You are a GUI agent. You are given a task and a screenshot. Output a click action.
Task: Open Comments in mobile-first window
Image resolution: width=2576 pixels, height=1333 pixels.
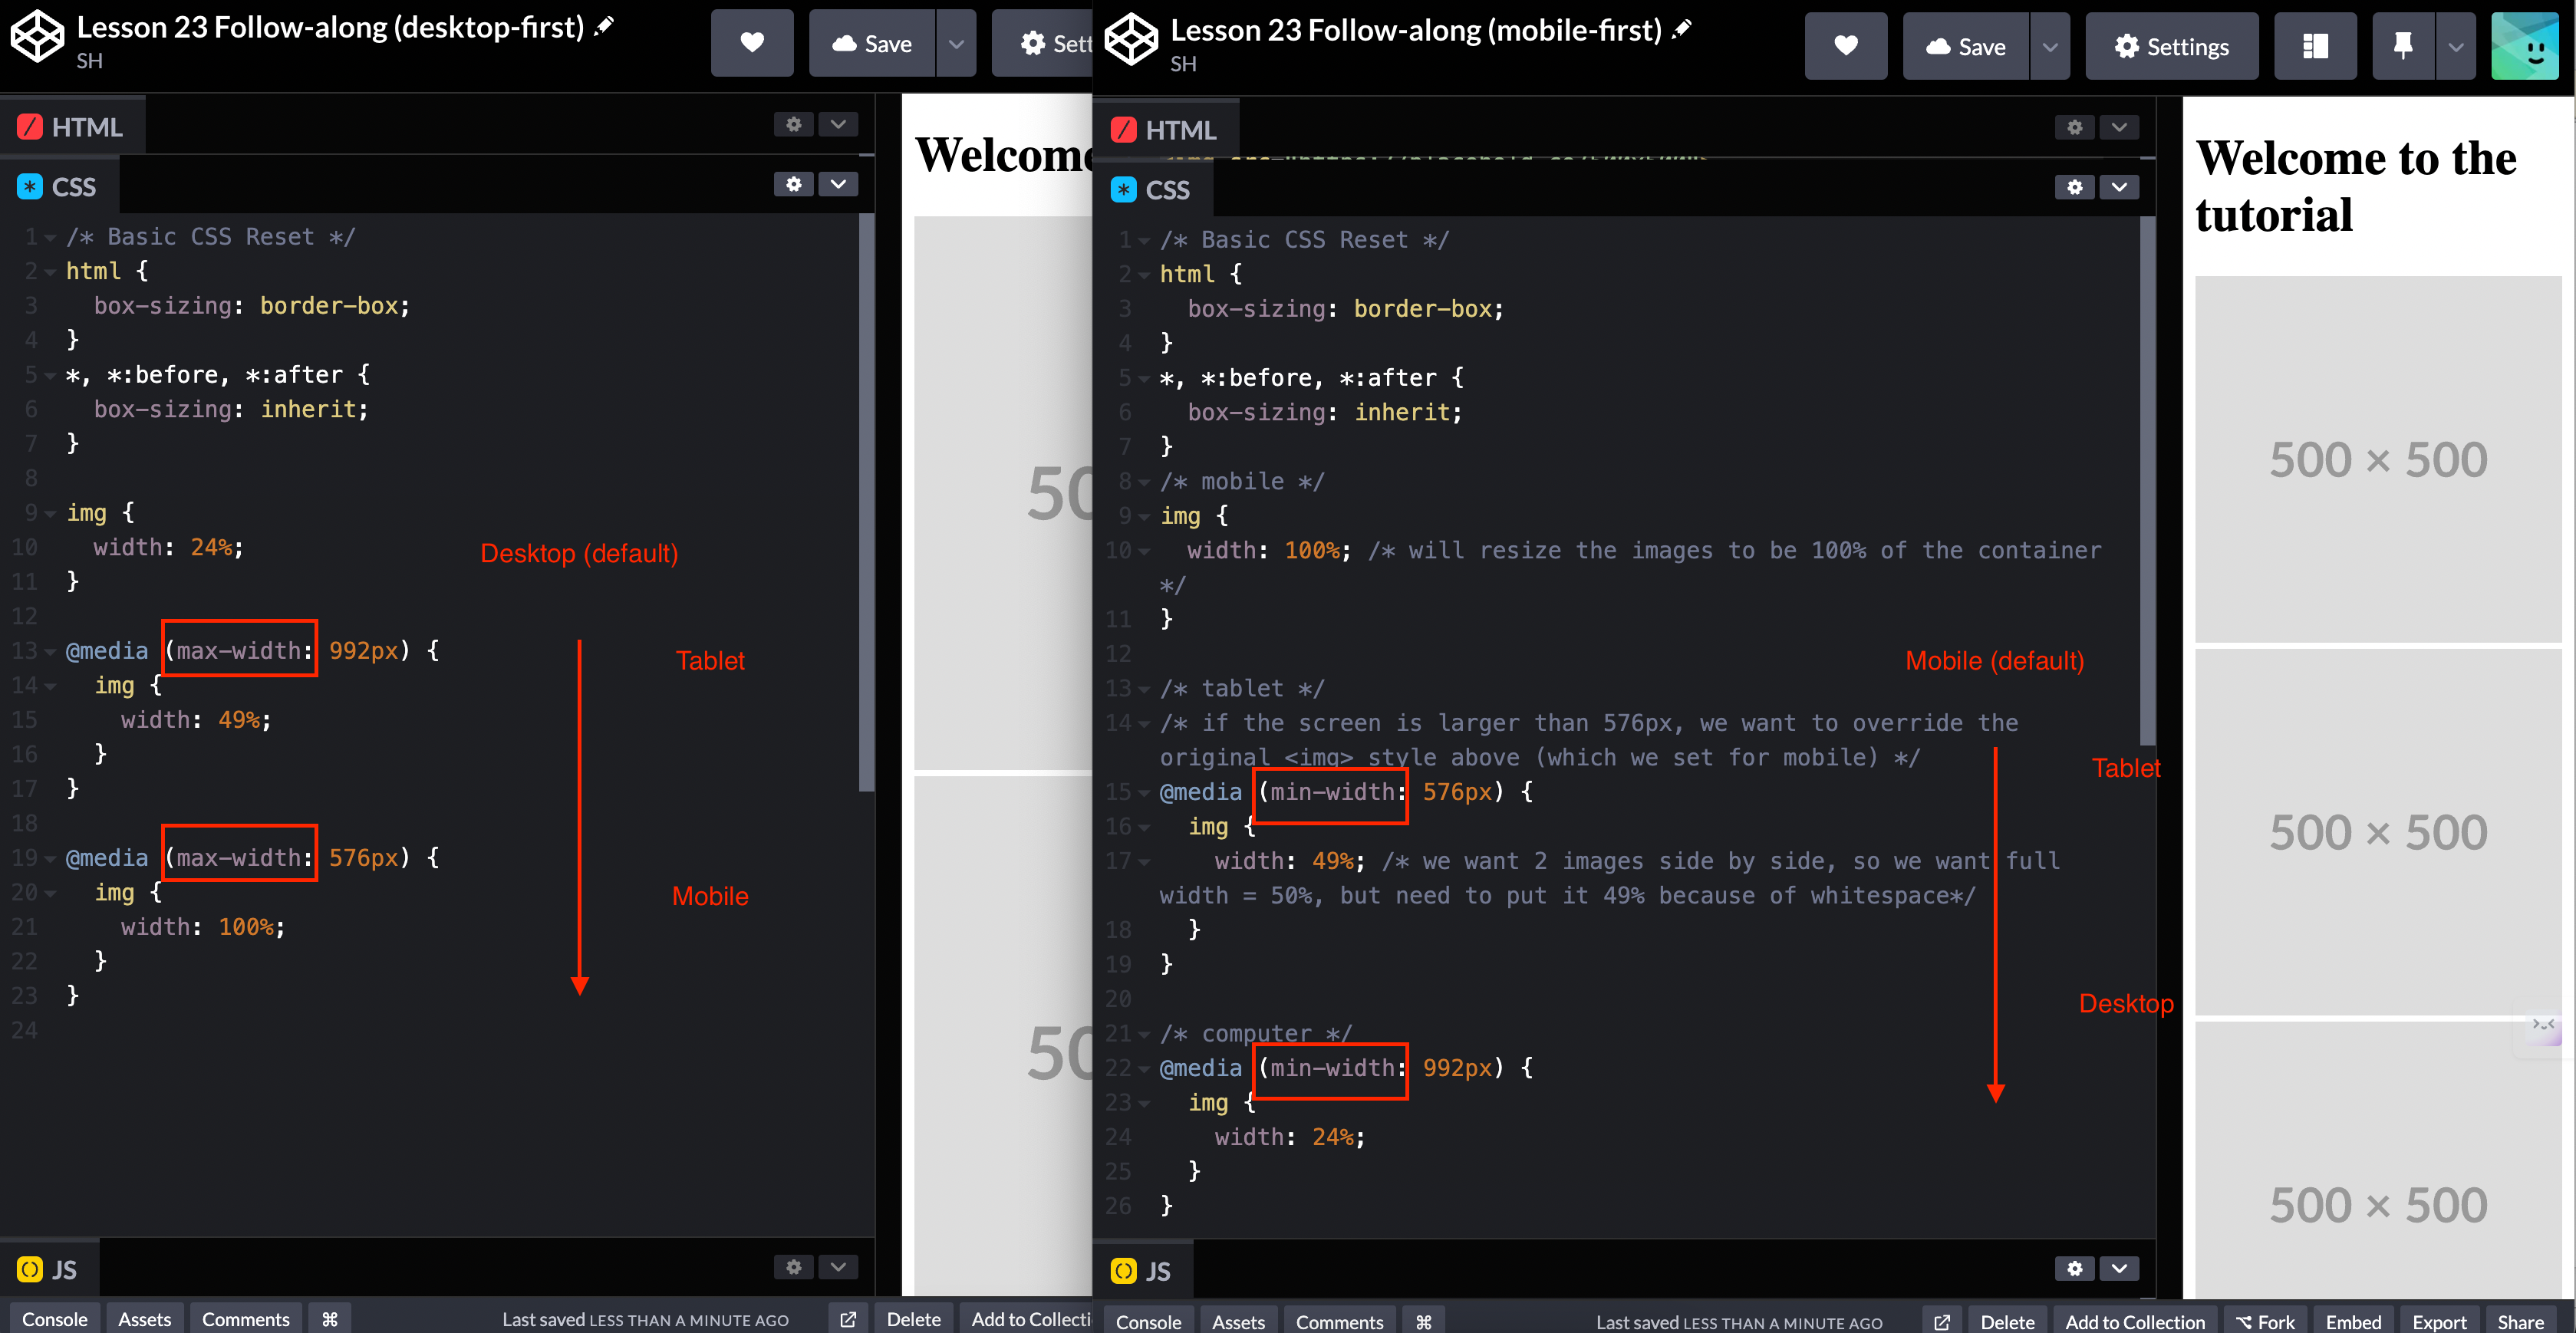pyautogui.click(x=1340, y=1321)
